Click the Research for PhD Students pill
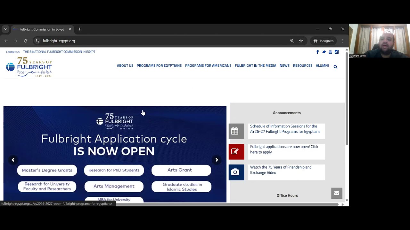The width and height of the screenshot is (410, 230). tap(114, 170)
